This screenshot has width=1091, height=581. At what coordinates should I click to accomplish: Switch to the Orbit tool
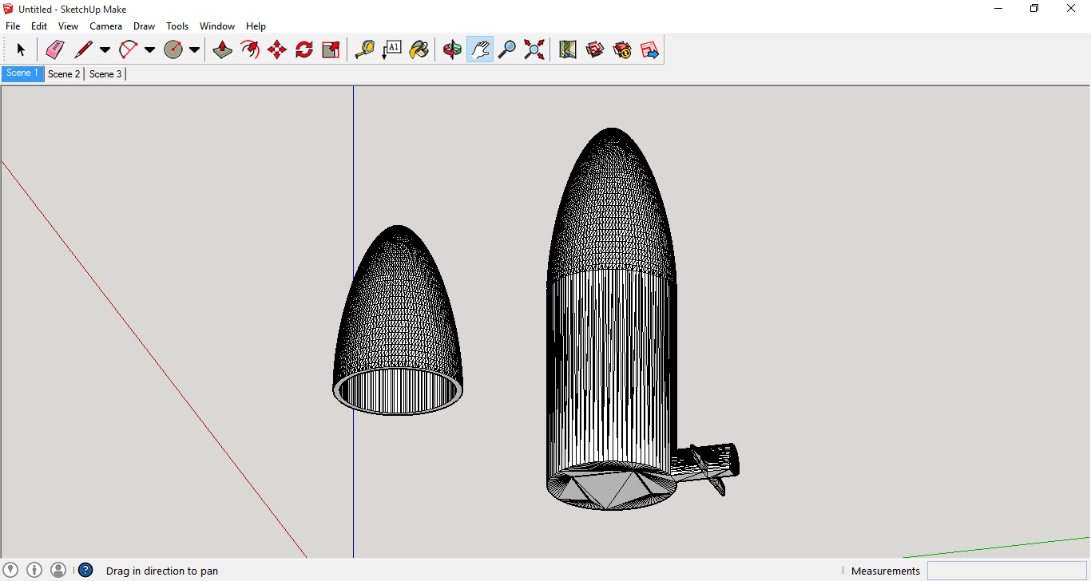coord(453,49)
